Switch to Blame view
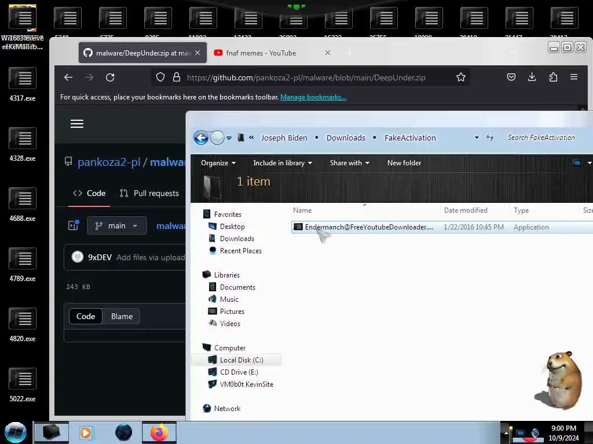The height and width of the screenshot is (444, 593). [x=122, y=316]
